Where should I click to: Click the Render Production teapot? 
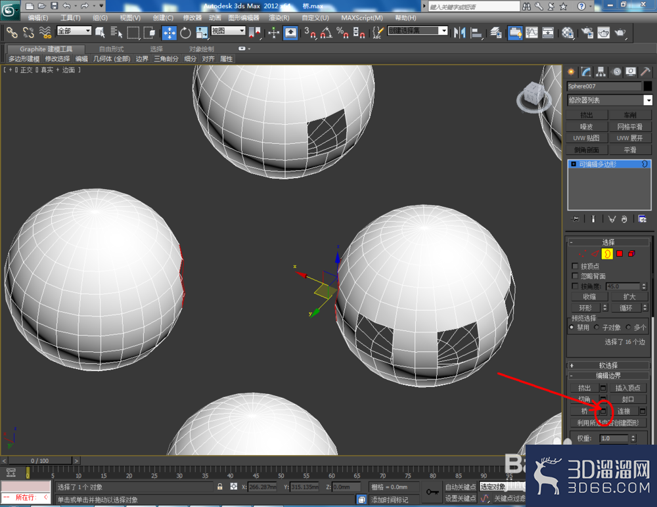[620, 32]
